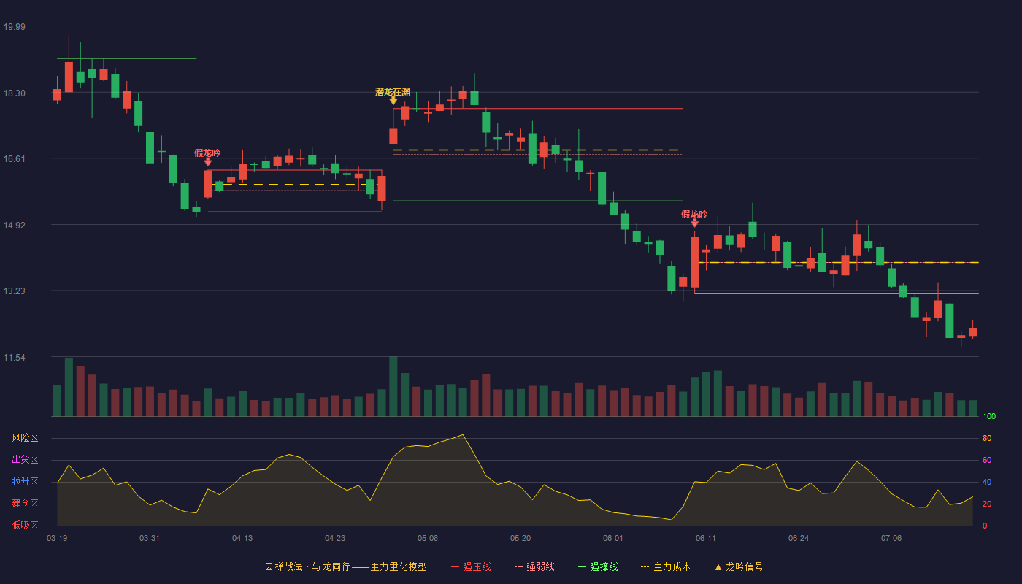1022x584 pixels.
Task: Click the 19.99 price axis label
Action: pyautogui.click(x=14, y=27)
